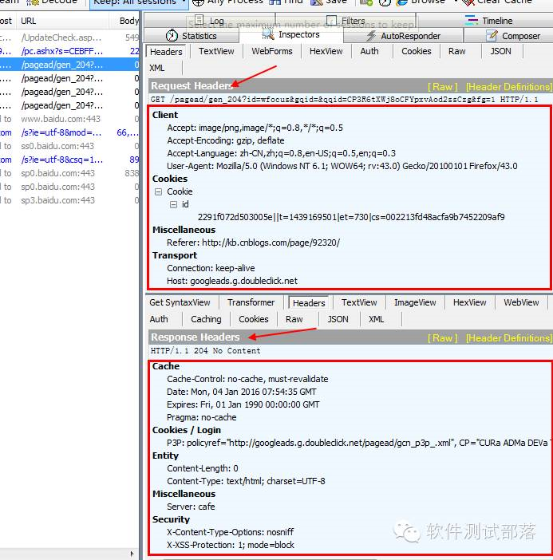Open the Keep: All sessions dropdown
This screenshot has height=560, width=553.
pos(138,2)
